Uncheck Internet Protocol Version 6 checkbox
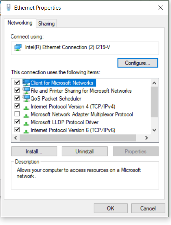This screenshot has width=171, height=225. click(x=17, y=130)
